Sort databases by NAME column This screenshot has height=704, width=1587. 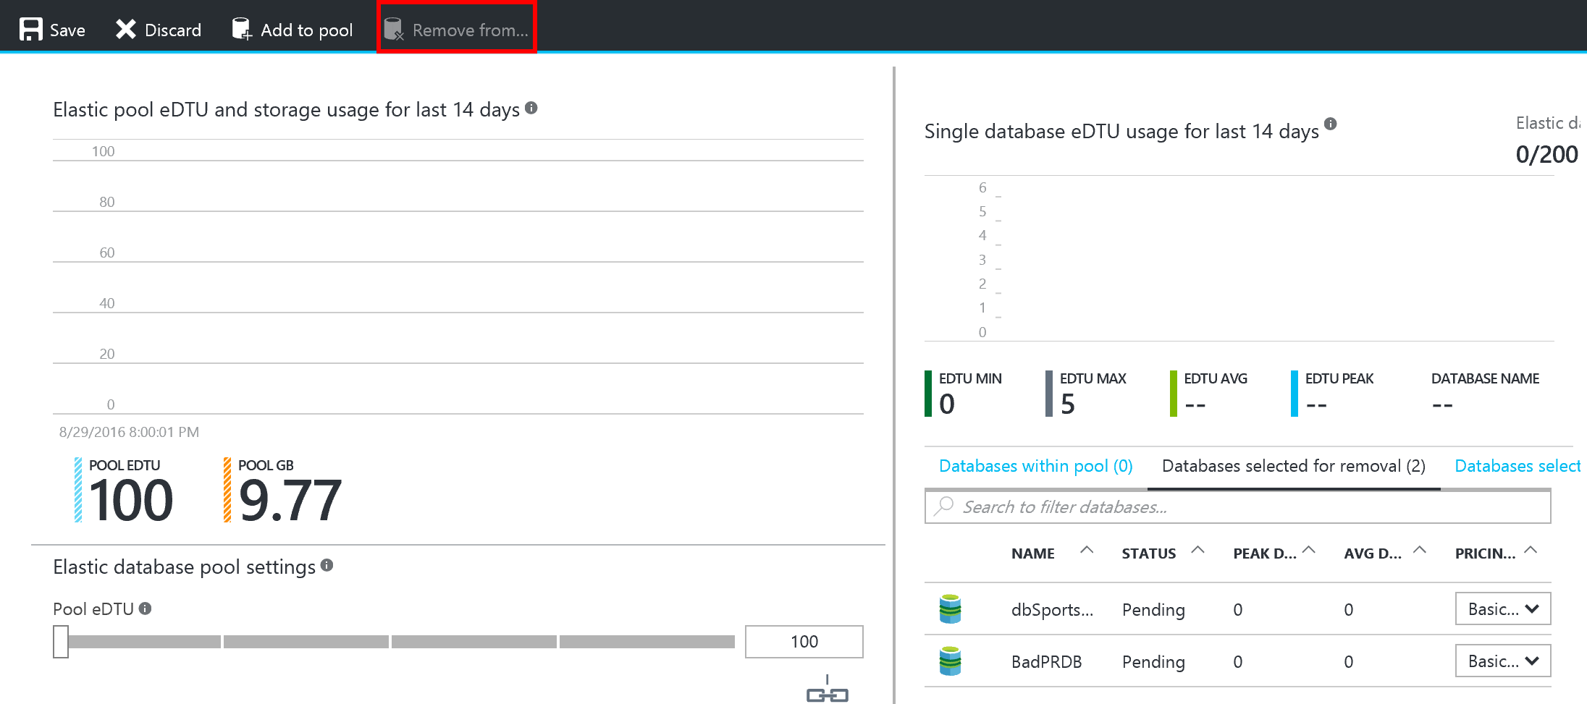pyautogui.click(x=1033, y=554)
